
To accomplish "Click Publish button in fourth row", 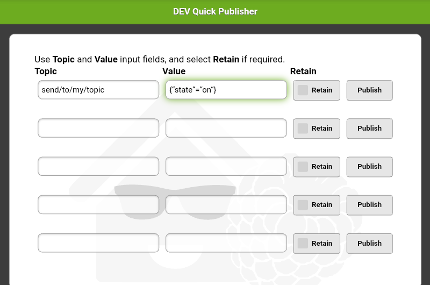I will [x=369, y=205].
